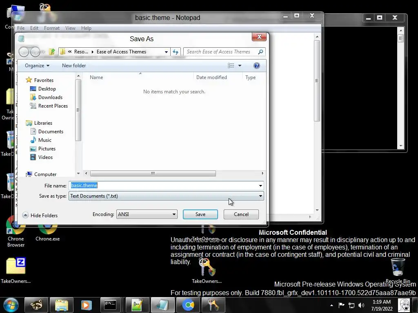
Task: Click the Forward navigation arrow in Save As
Action: point(35,52)
